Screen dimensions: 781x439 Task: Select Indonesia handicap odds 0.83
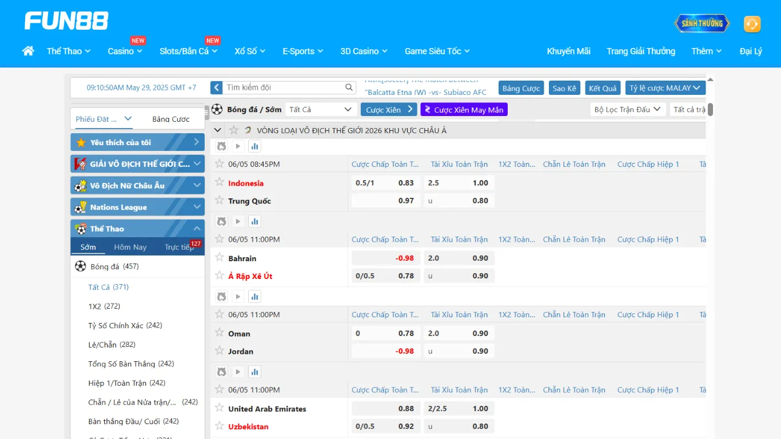tap(406, 183)
